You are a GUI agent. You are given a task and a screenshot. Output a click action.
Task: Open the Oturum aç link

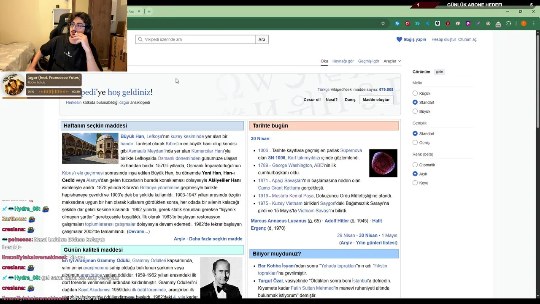(467, 39)
